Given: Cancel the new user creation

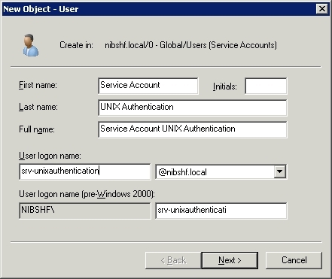Looking at the screenshot, I should pos(294,260).
